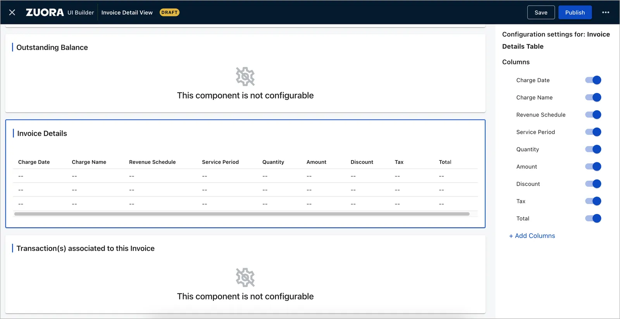
Task: Click the Amount table header
Action: [317, 162]
